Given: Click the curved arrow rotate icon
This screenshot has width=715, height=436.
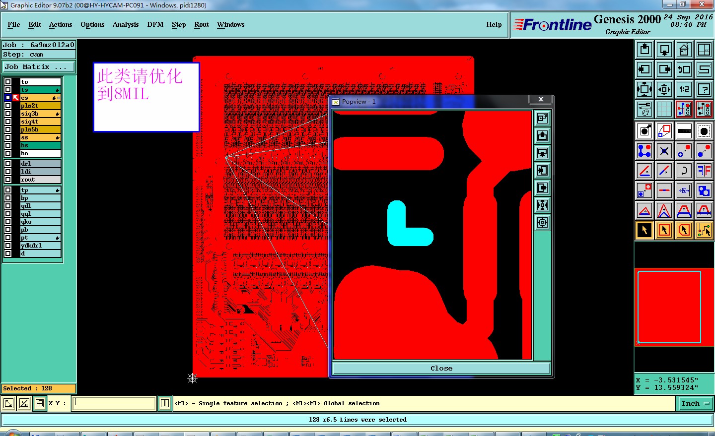Looking at the screenshot, I should tap(684, 171).
